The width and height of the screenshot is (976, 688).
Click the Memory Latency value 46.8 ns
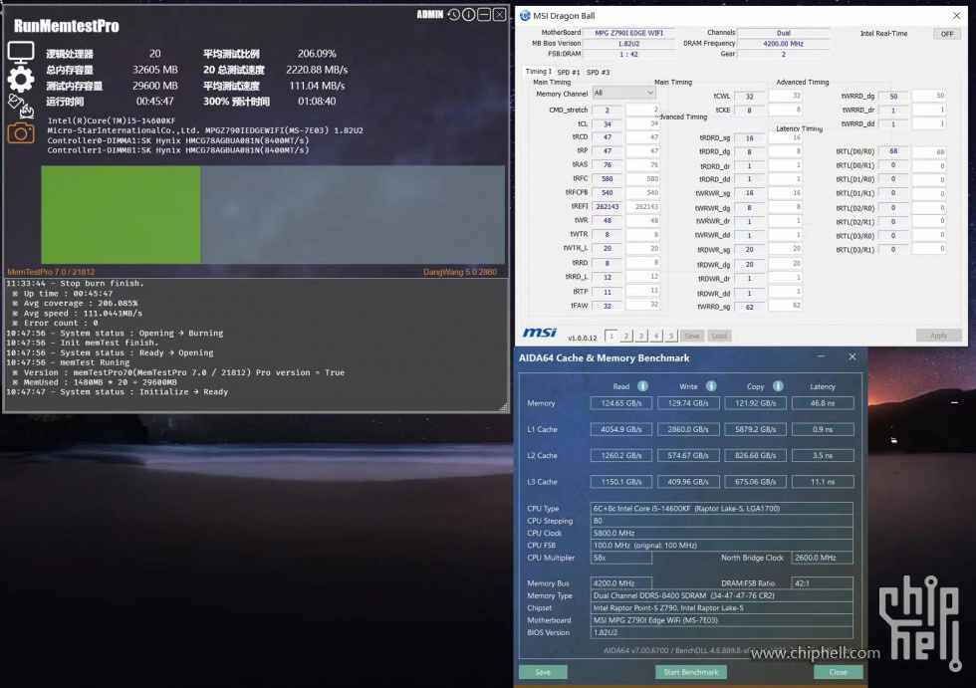pos(823,403)
